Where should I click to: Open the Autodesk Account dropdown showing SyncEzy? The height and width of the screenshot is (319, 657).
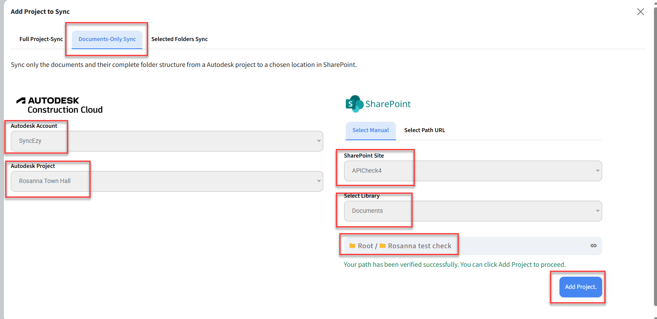pyautogui.click(x=167, y=141)
